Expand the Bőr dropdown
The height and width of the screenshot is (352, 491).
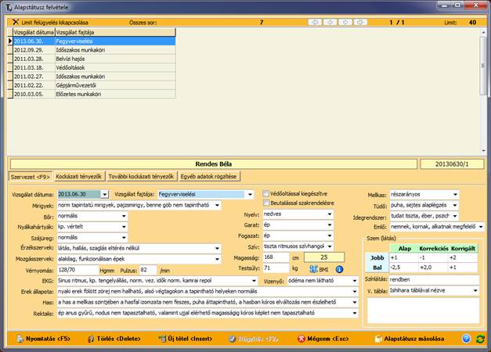124,216
